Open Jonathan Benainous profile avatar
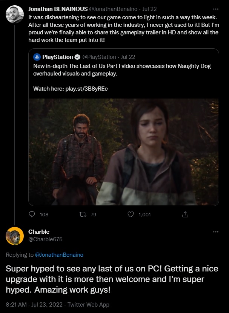This screenshot has width=229, height=313. coord(15,14)
